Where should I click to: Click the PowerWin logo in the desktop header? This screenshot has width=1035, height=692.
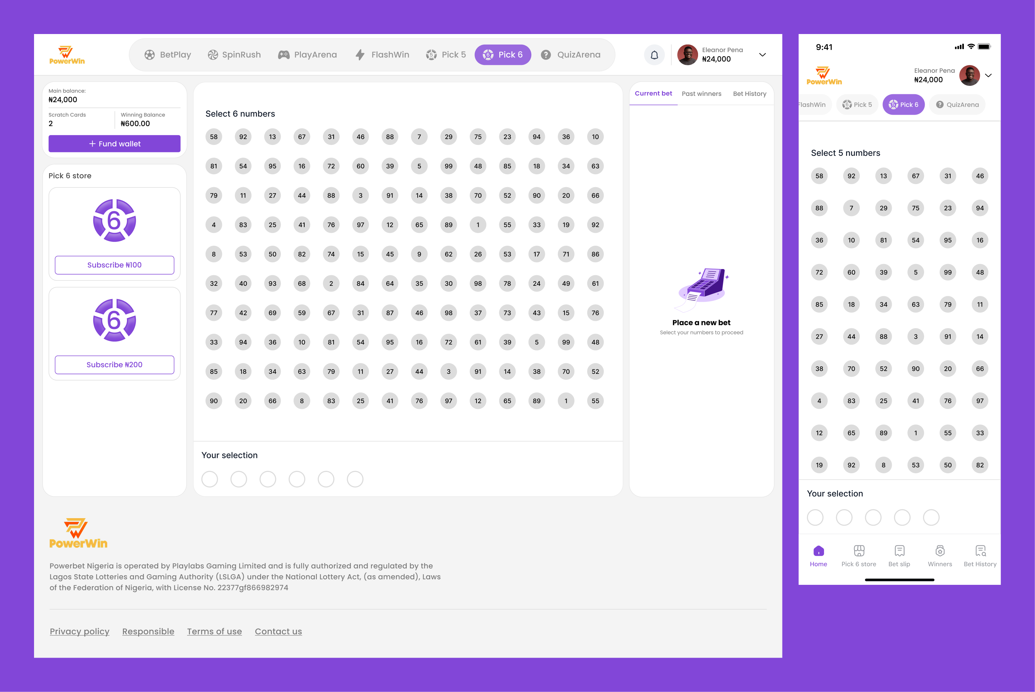pyautogui.click(x=67, y=55)
